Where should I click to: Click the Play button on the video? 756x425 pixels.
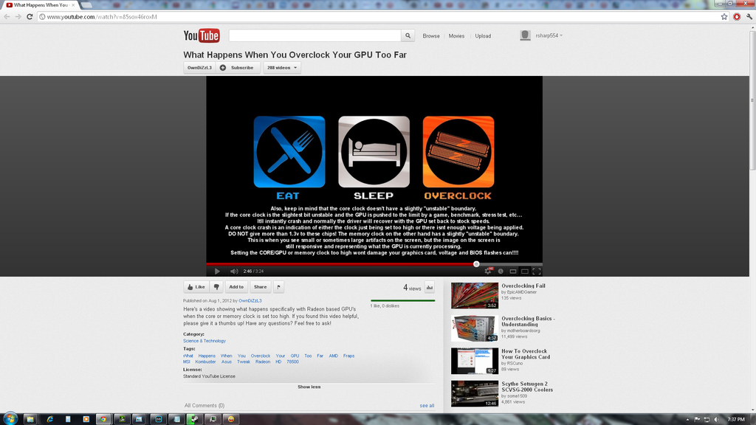click(216, 271)
